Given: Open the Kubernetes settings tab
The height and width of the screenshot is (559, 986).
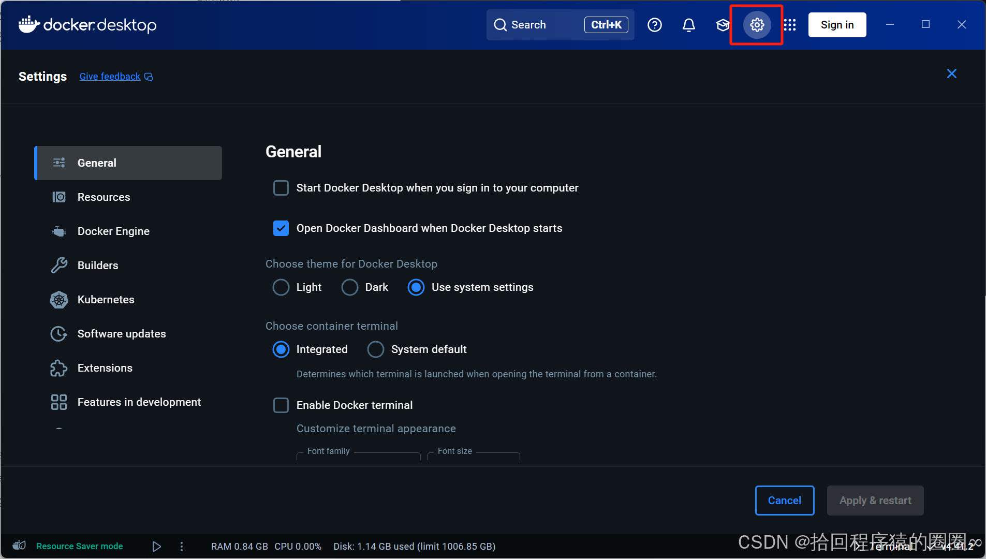Looking at the screenshot, I should 128,300.
